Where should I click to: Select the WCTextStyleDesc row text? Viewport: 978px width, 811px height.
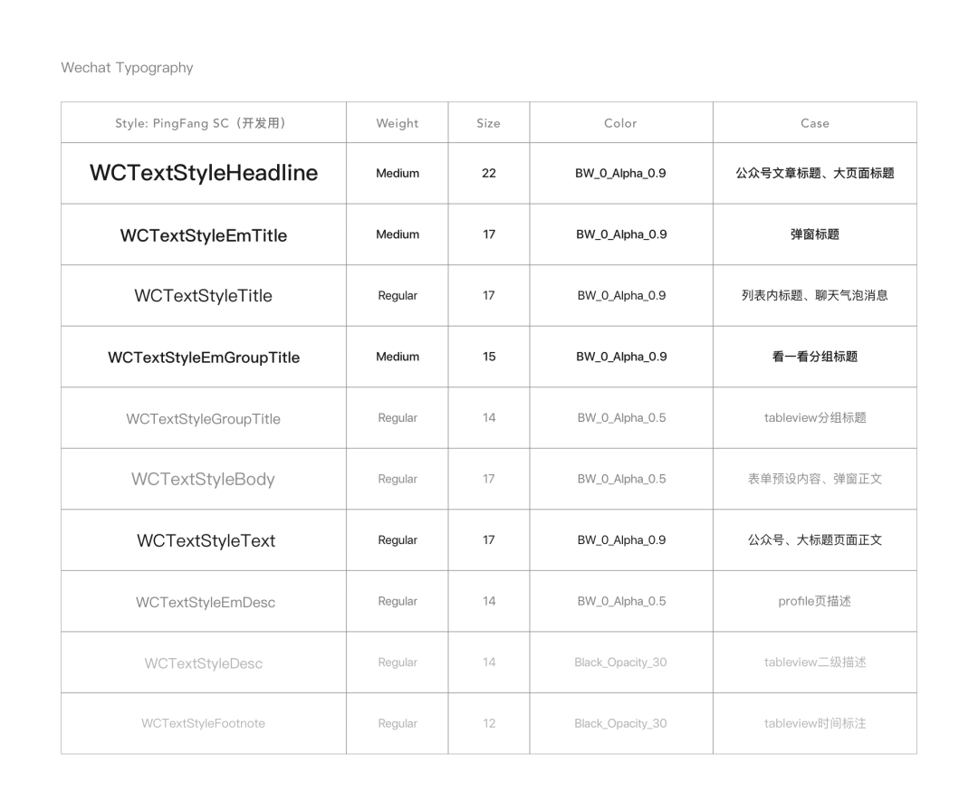coord(204,663)
